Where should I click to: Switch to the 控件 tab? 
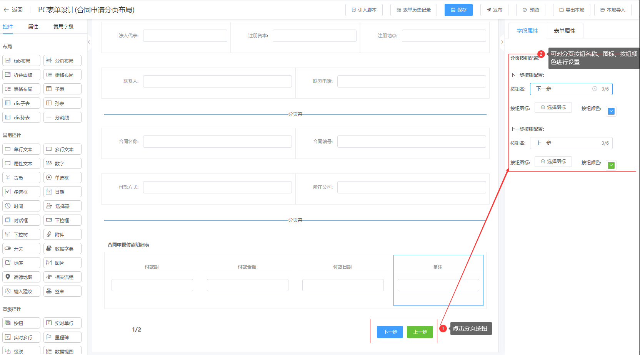[x=8, y=26]
